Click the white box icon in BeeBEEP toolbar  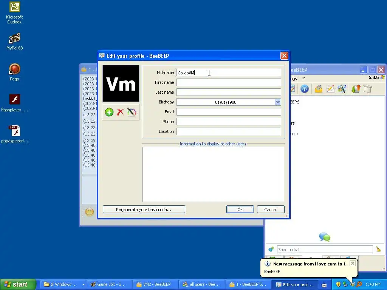point(367,89)
